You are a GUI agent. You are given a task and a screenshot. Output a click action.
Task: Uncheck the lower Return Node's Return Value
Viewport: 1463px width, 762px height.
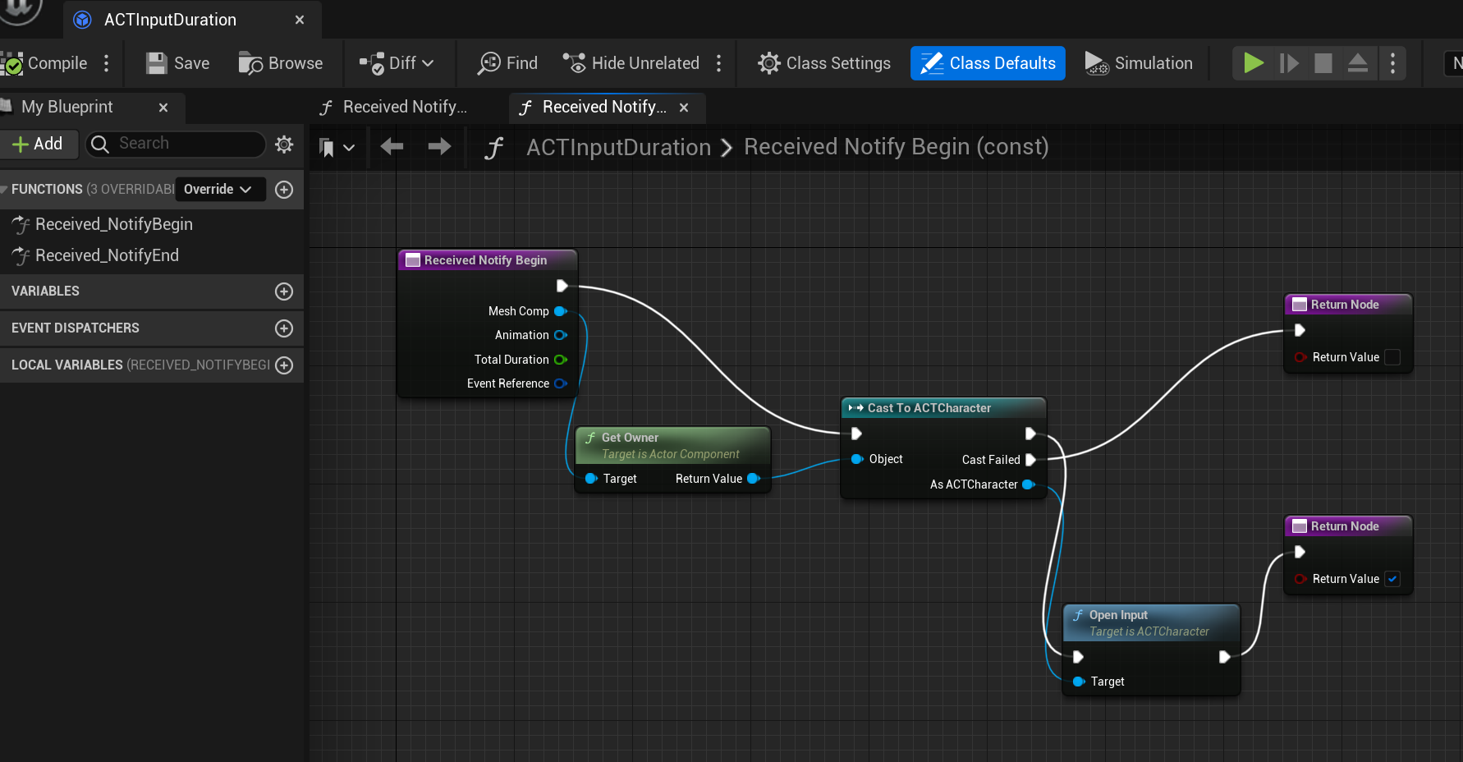point(1392,579)
